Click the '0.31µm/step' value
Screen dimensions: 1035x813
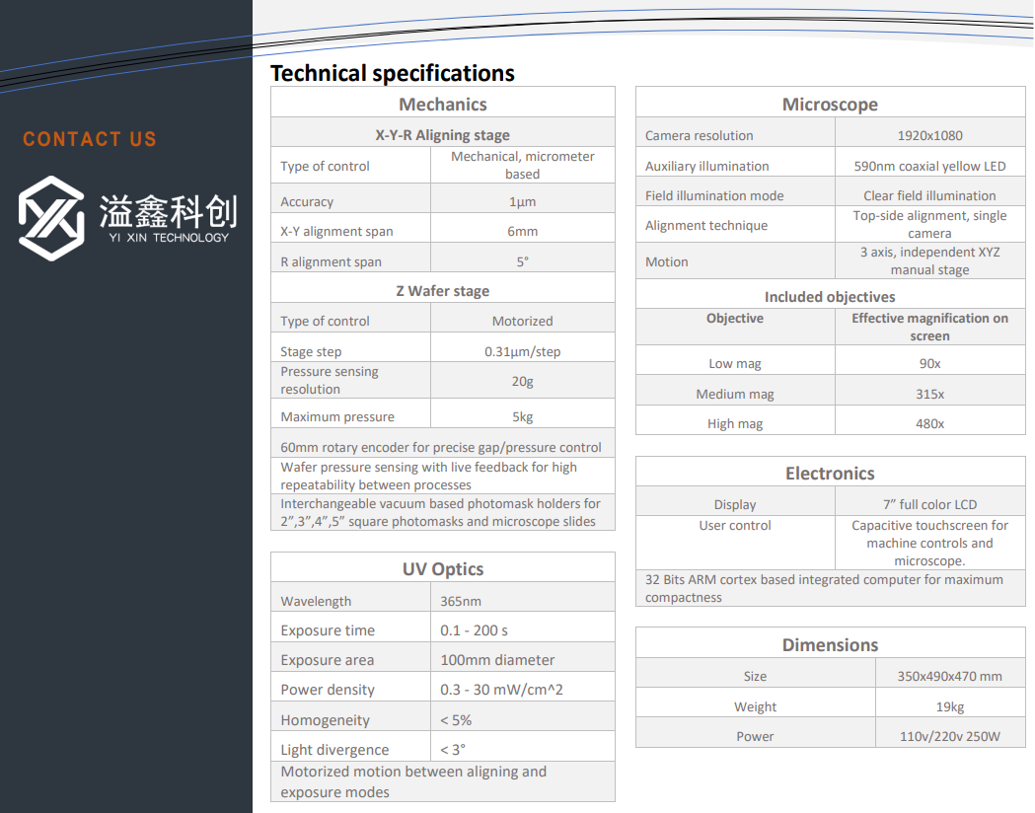tap(523, 351)
